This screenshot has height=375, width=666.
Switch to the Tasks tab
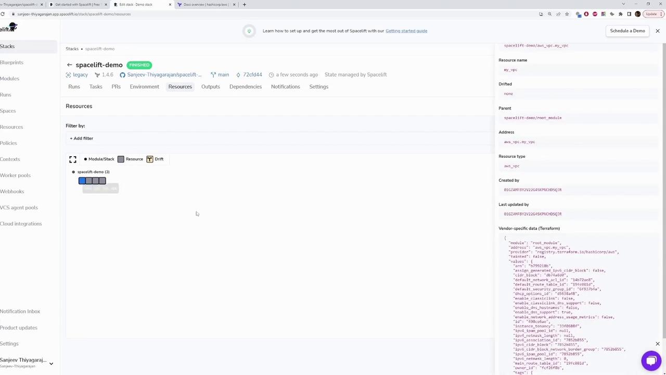[96, 86]
